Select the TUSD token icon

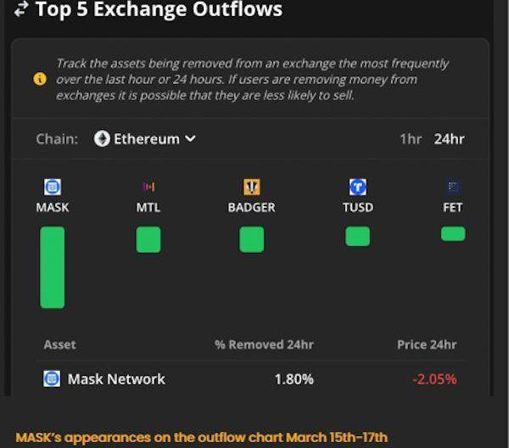click(358, 187)
